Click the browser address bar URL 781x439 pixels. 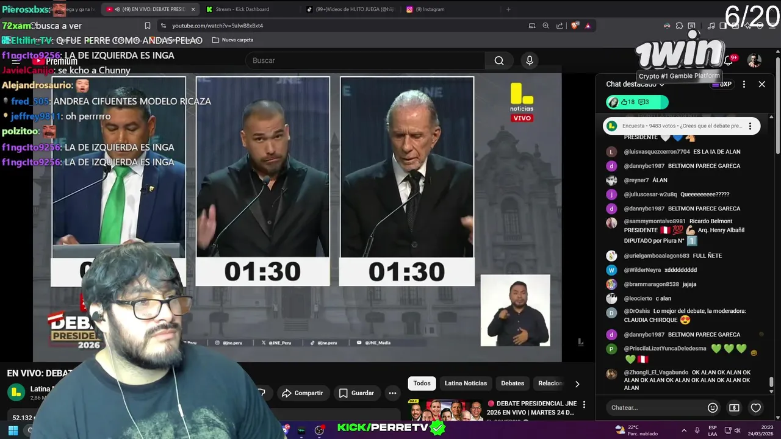(218, 26)
